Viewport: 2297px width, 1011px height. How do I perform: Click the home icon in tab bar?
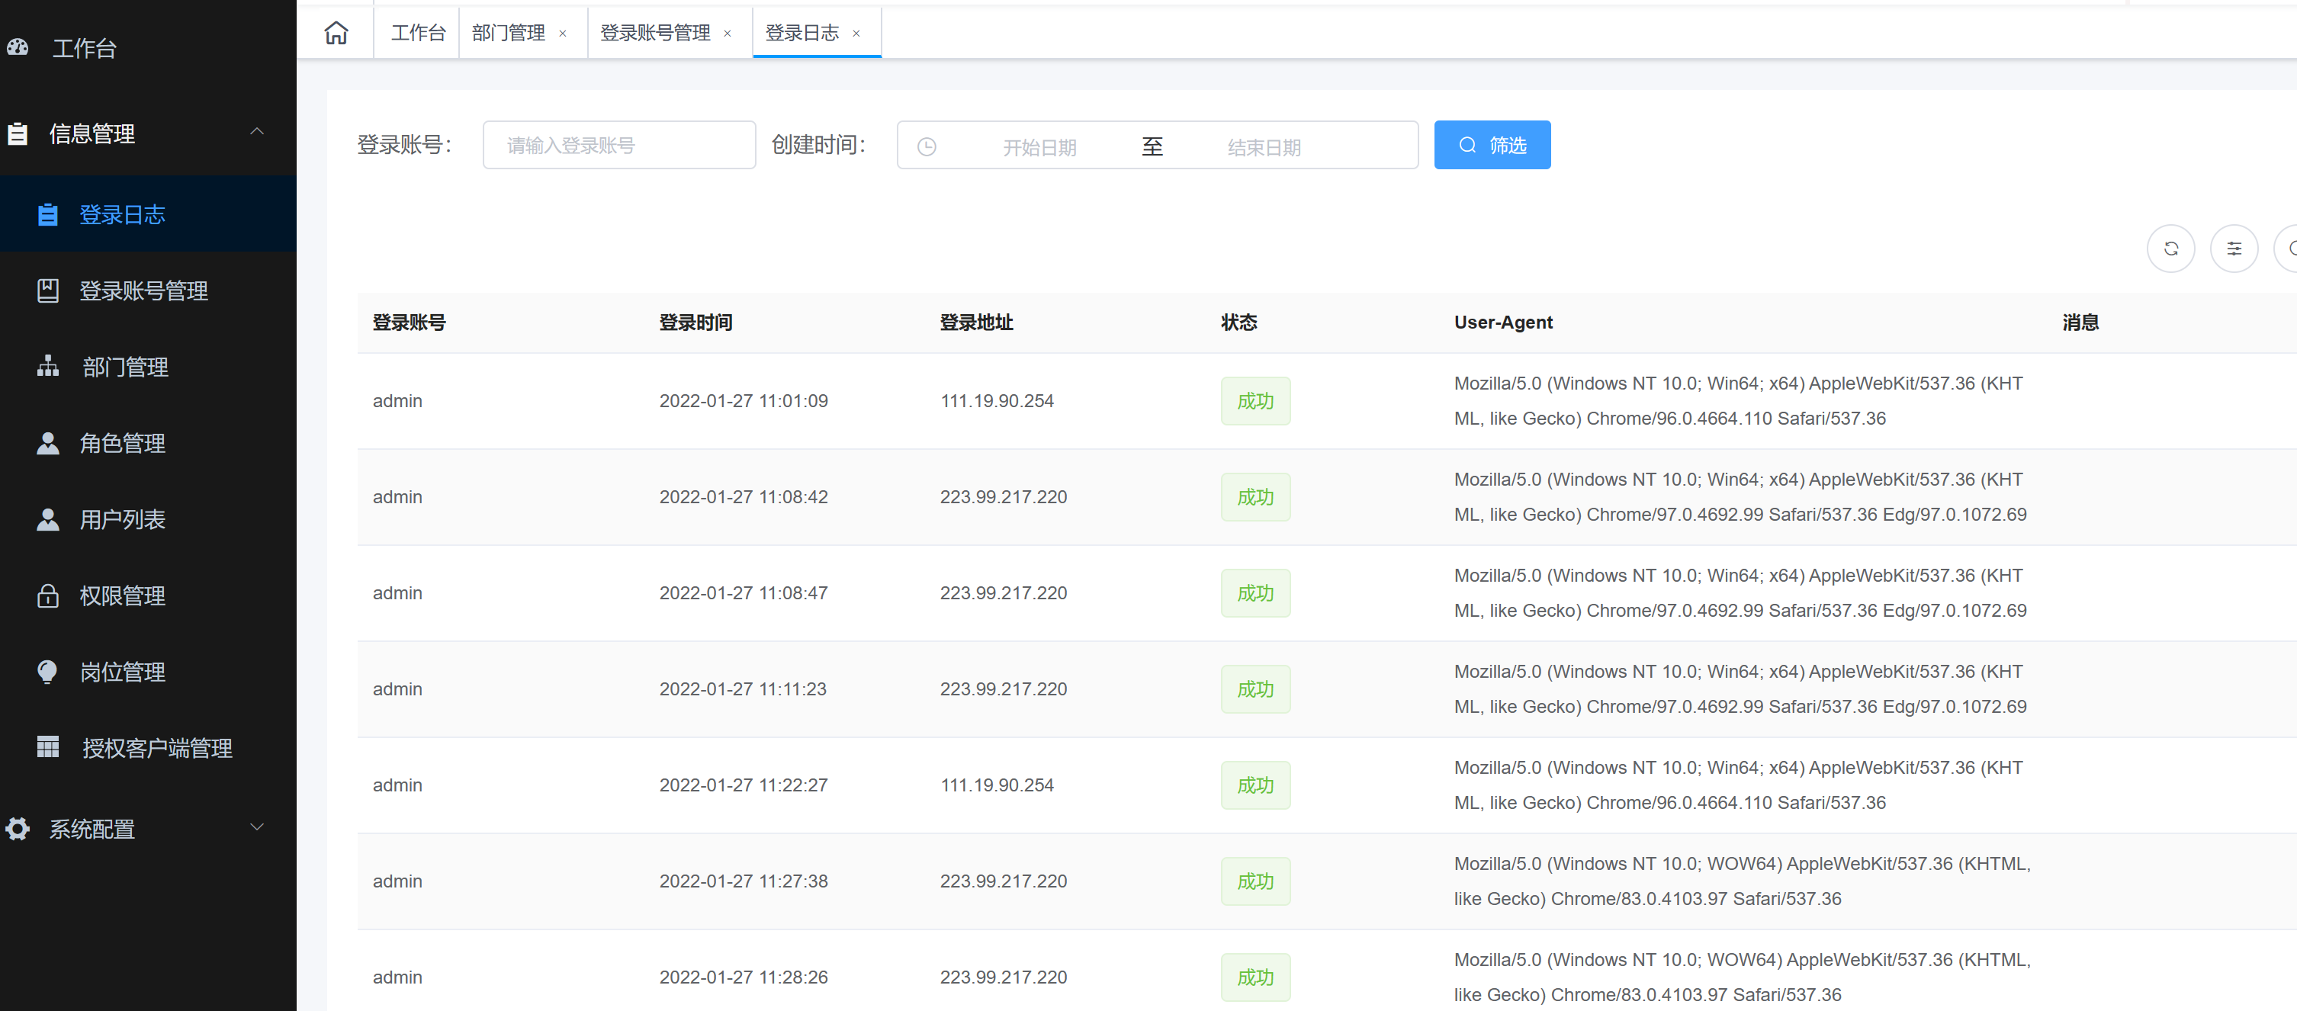click(x=336, y=33)
